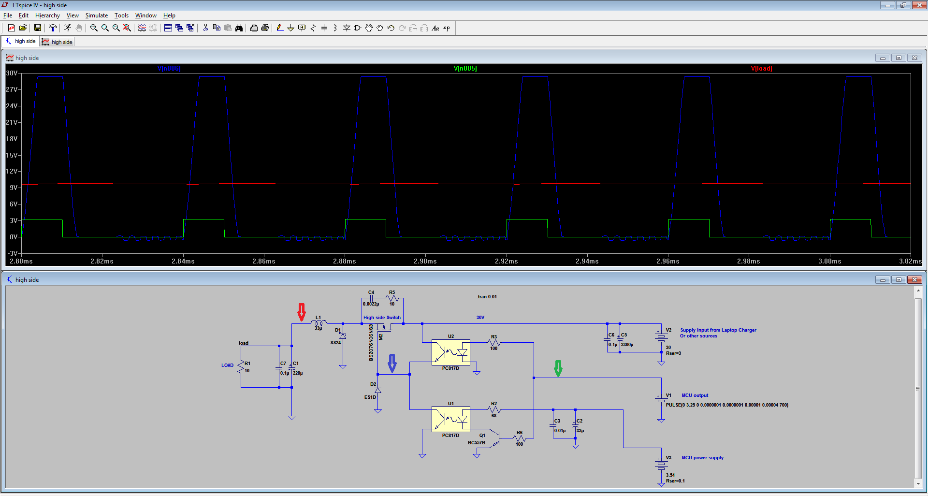Place a Resistor component tool
This screenshot has width=928, height=496.
pyautogui.click(x=313, y=28)
